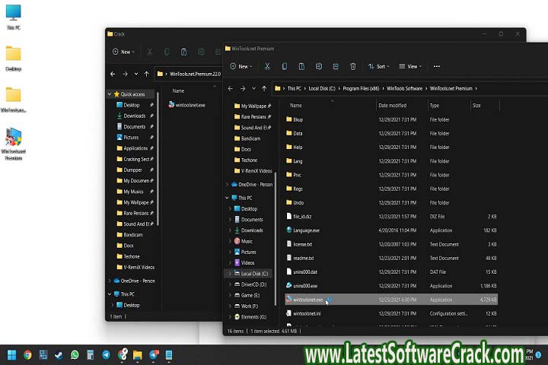
Task: Select wintoolsnet.exe in Crack window
Action: coord(186,105)
